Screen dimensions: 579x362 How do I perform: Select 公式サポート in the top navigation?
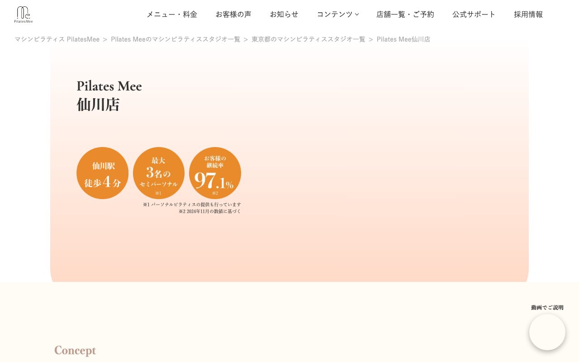[x=474, y=14]
